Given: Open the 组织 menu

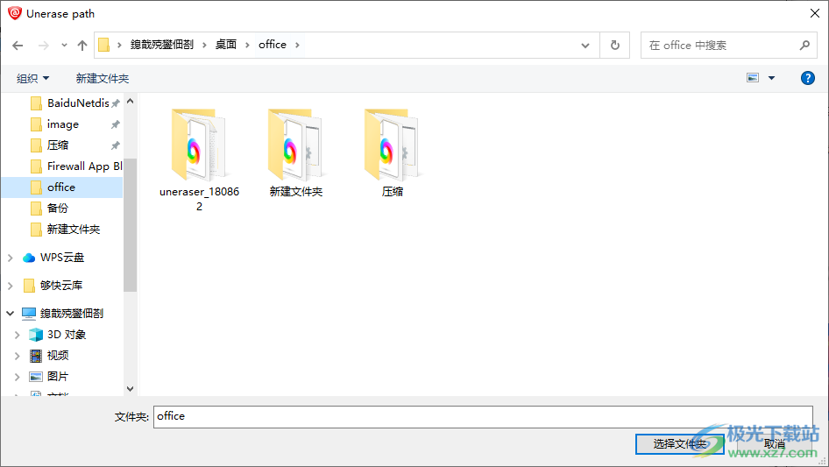Looking at the screenshot, I should (32, 78).
